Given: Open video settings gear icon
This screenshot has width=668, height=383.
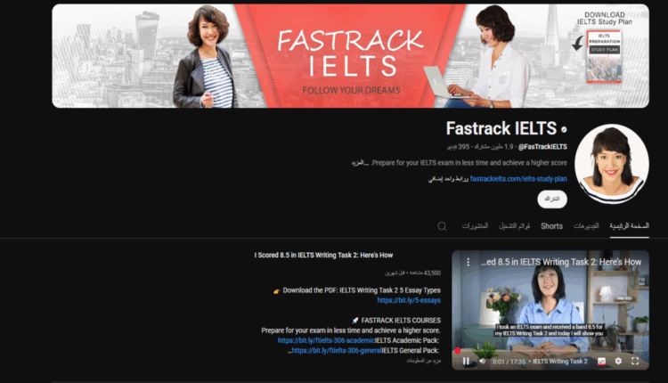Looking at the screenshot, I should click(x=618, y=362).
